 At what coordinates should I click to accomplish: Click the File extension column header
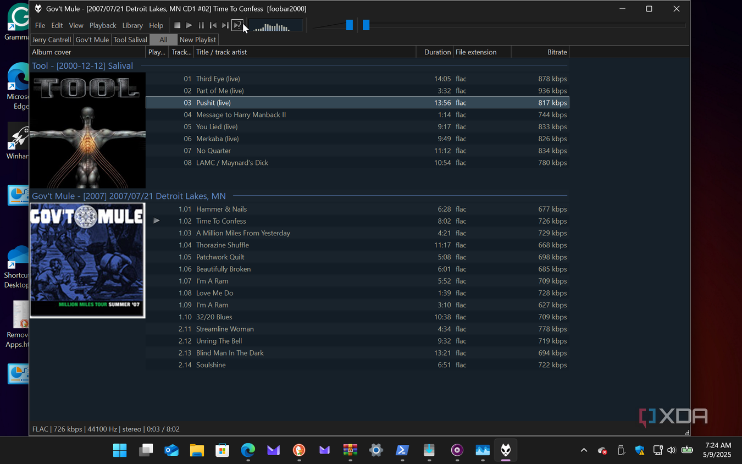coord(482,52)
